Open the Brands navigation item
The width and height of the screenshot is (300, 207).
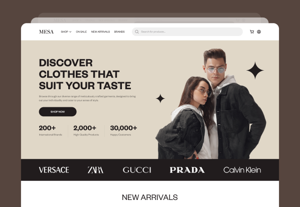[119, 32]
